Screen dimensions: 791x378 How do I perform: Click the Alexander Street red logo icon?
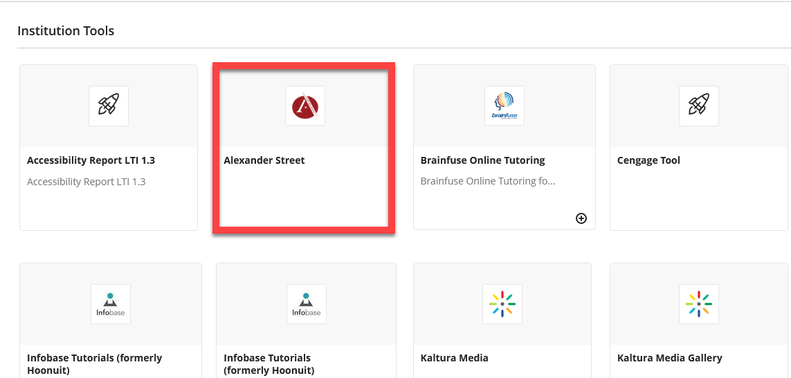point(305,106)
